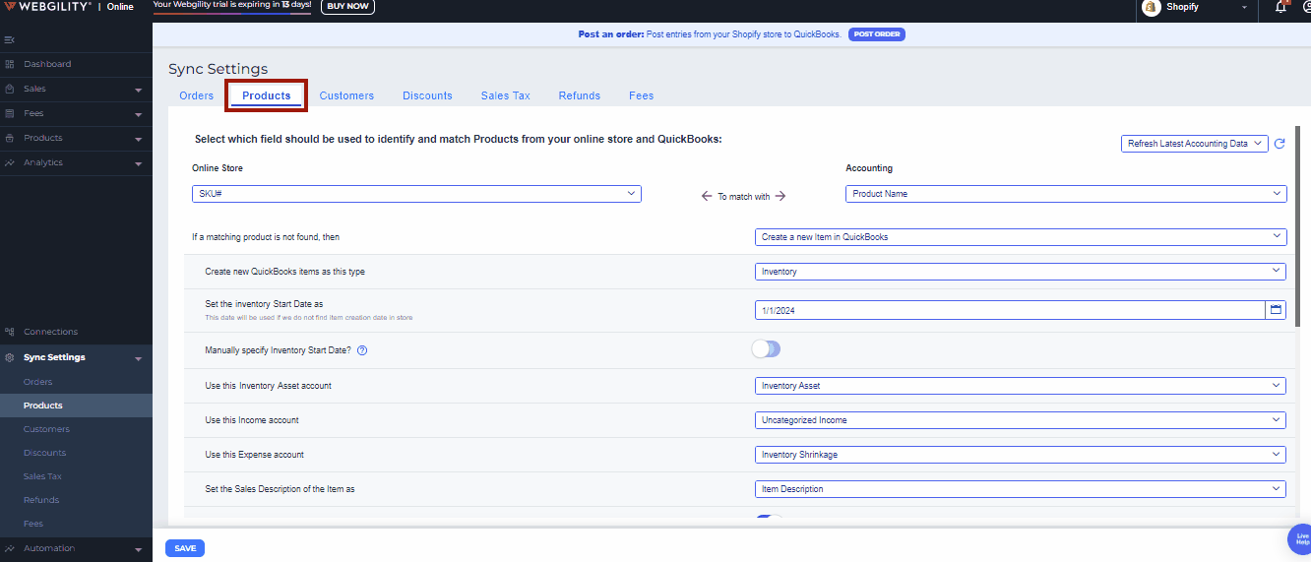The image size is (1311, 562).
Task: Click the inventory Start Date input field
Action: click(1009, 310)
